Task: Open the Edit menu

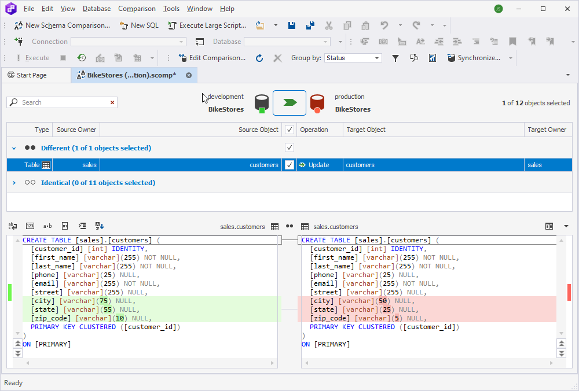Action: click(x=47, y=9)
